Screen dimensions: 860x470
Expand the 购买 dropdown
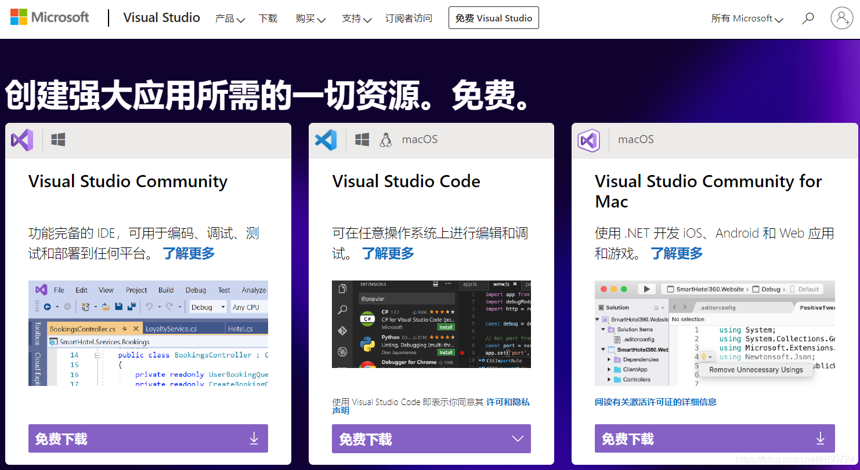point(310,19)
